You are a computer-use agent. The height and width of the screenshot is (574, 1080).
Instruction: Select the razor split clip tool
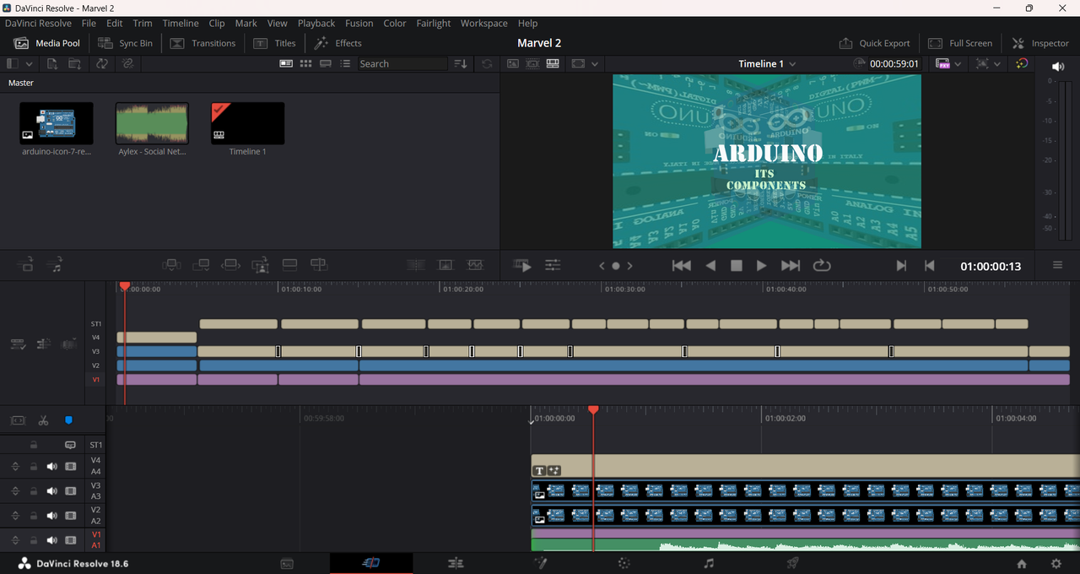point(43,420)
